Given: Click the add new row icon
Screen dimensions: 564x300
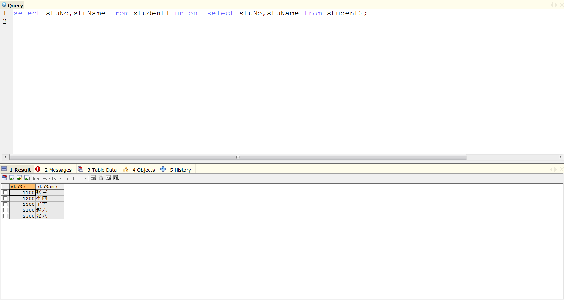Looking at the screenshot, I should 93,178.
